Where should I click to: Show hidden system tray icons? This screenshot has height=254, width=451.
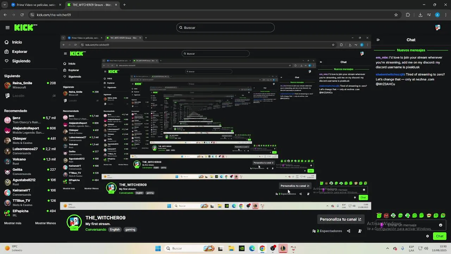click(x=387, y=248)
